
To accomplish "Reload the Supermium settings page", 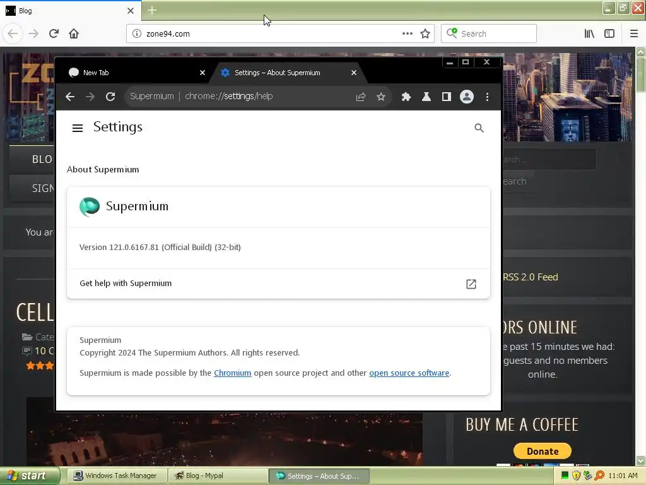I will point(110,97).
